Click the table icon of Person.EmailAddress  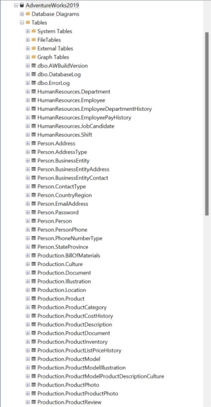point(34,203)
